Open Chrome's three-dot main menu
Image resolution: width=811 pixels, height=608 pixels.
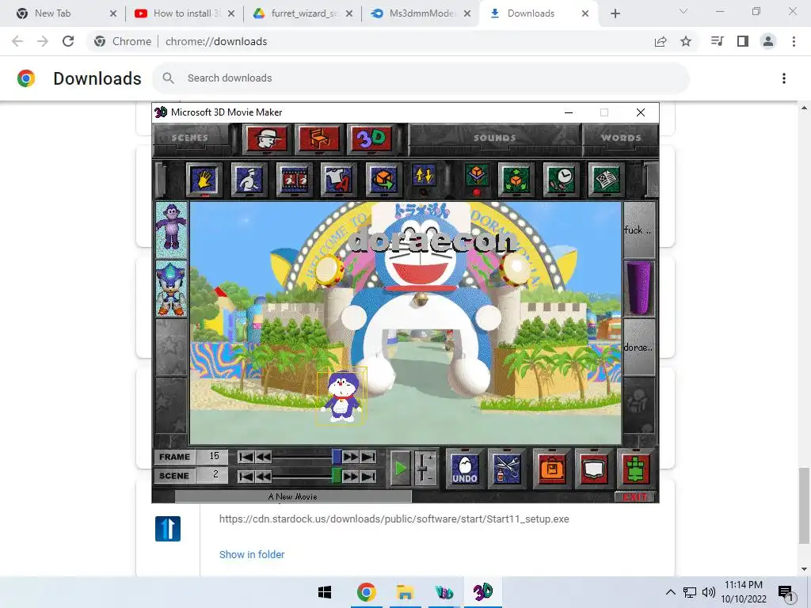[794, 41]
